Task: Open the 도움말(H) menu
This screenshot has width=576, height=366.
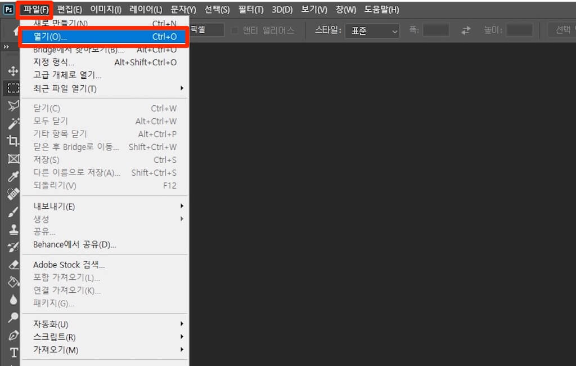Action: [381, 10]
